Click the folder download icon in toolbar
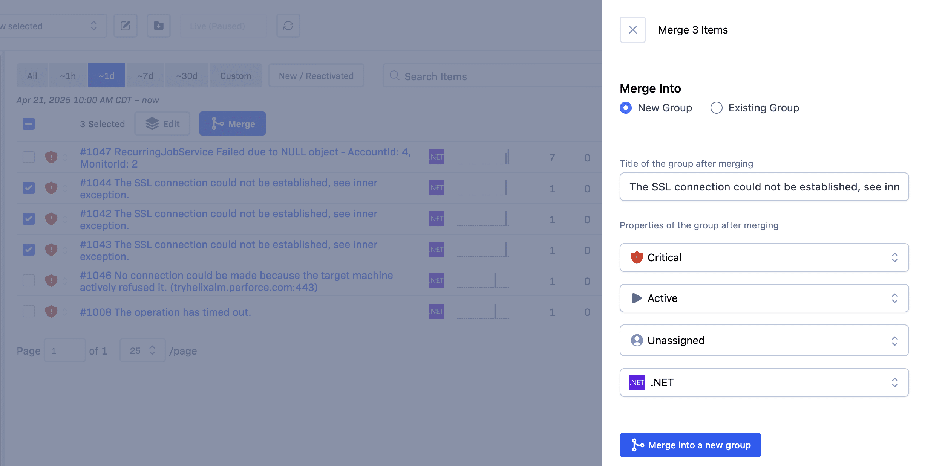Screen dimensions: 925x466 (158, 26)
